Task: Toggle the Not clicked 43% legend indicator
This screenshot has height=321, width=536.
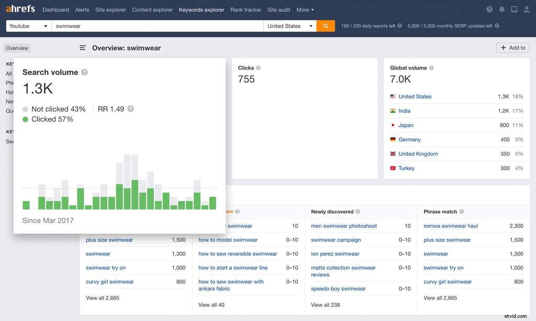Action: 25,109
